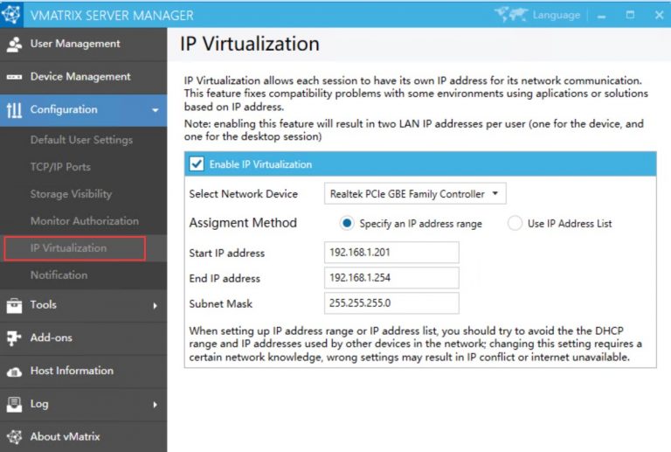Open the Notification settings page
Screen dimensions: 671x452
tap(59, 275)
